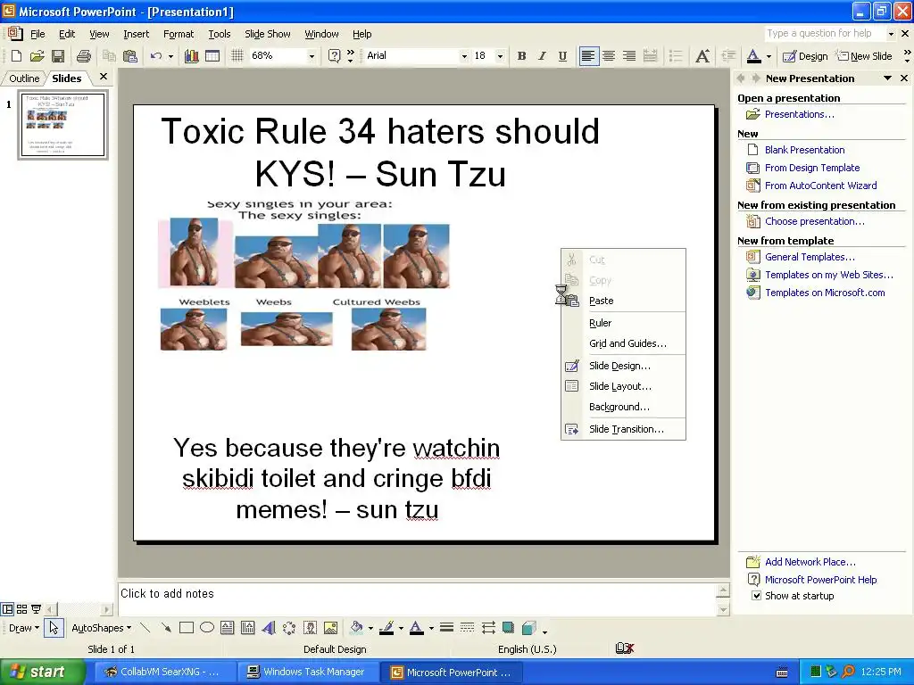Expand the Undo history dropdown arrow

tap(170, 56)
